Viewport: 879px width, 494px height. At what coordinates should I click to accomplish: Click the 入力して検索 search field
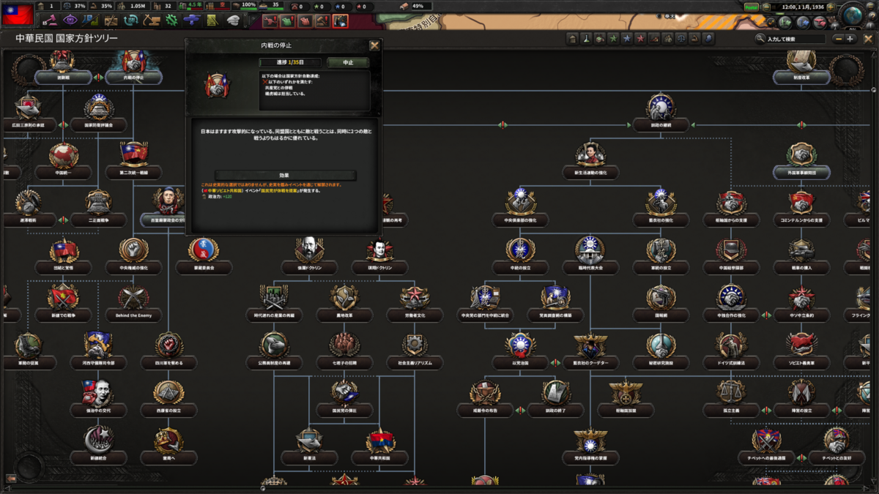click(x=797, y=39)
